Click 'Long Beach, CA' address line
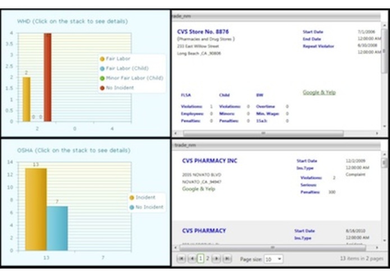Viewport: 390px width, 277px height. point(199,53)
